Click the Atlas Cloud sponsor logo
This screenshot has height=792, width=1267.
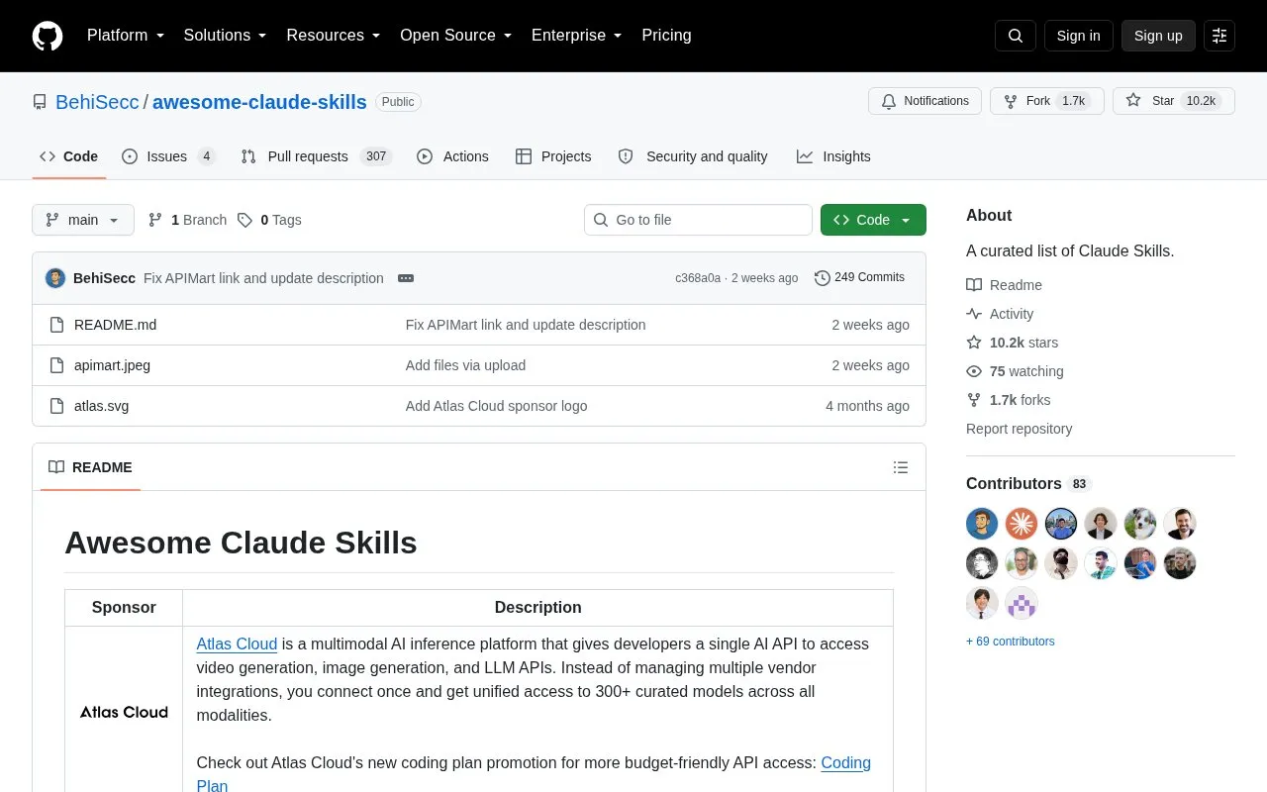pyautogui.click(x=124, y=712)
